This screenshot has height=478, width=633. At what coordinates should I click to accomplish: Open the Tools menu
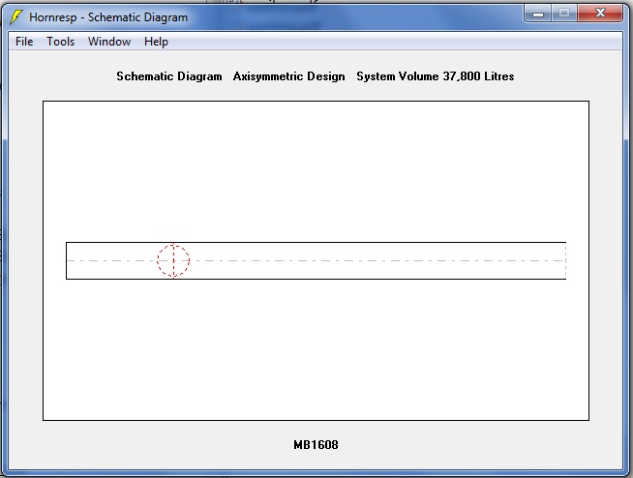61,42
